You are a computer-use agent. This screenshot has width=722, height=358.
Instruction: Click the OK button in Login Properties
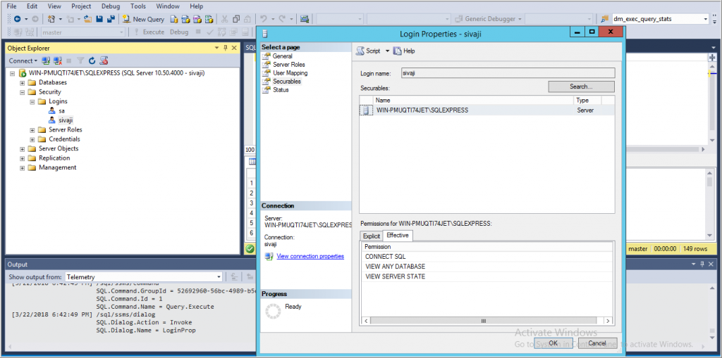(x=553, y=343)
